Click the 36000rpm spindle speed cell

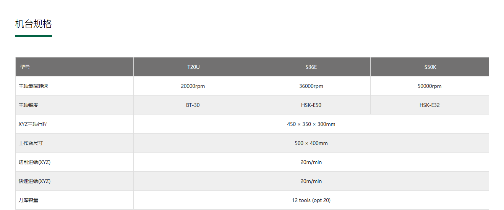pos(311,86)
